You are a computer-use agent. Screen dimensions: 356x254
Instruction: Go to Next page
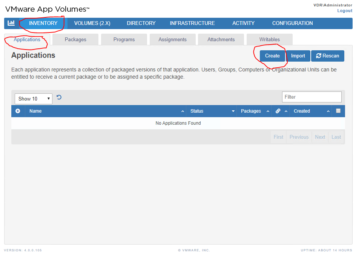320,137
